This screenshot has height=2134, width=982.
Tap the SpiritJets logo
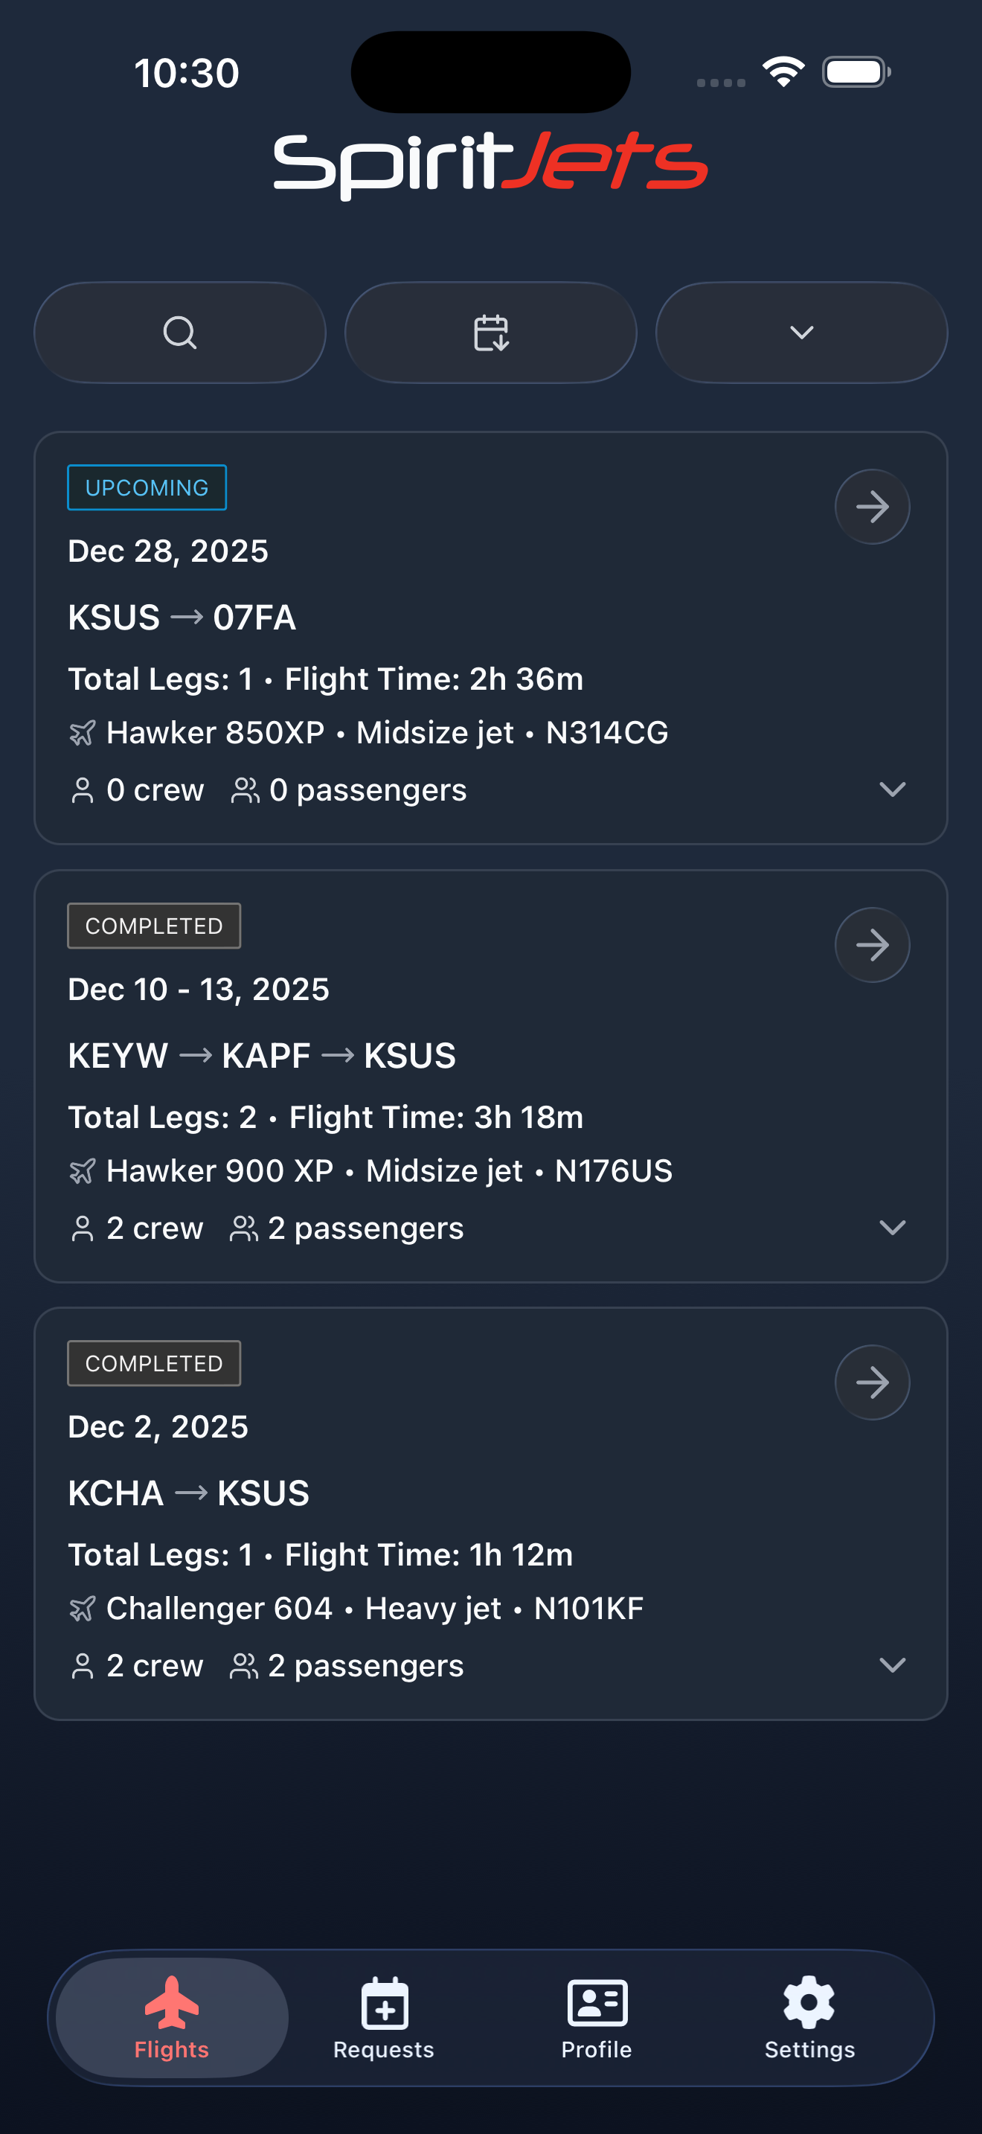[x=490, y=163]
